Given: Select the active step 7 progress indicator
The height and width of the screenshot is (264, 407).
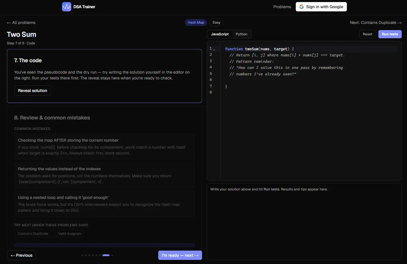Looking at the screenshot, I should (x=106, y=255).
